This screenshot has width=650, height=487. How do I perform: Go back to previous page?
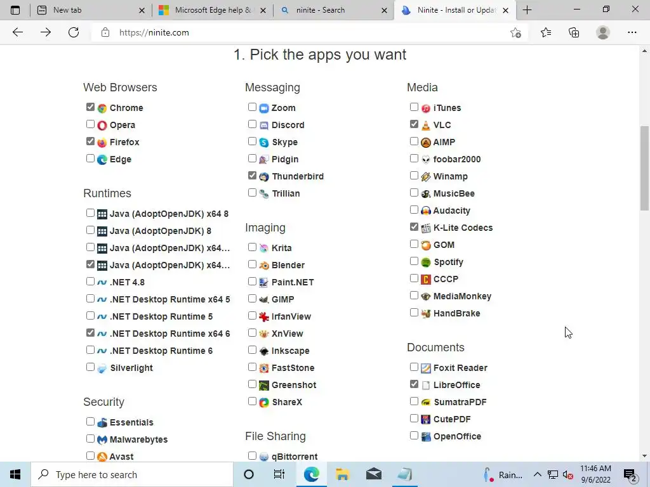pyautogui.click(x=18, y=32)
